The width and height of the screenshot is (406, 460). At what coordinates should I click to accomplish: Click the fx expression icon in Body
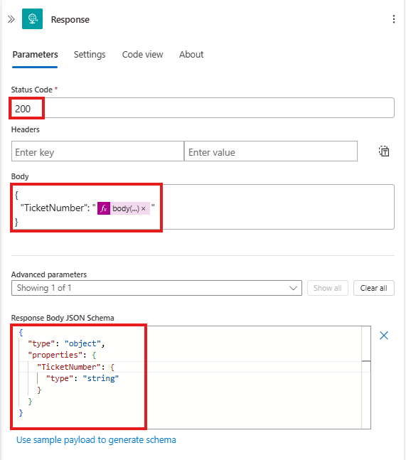104,208
